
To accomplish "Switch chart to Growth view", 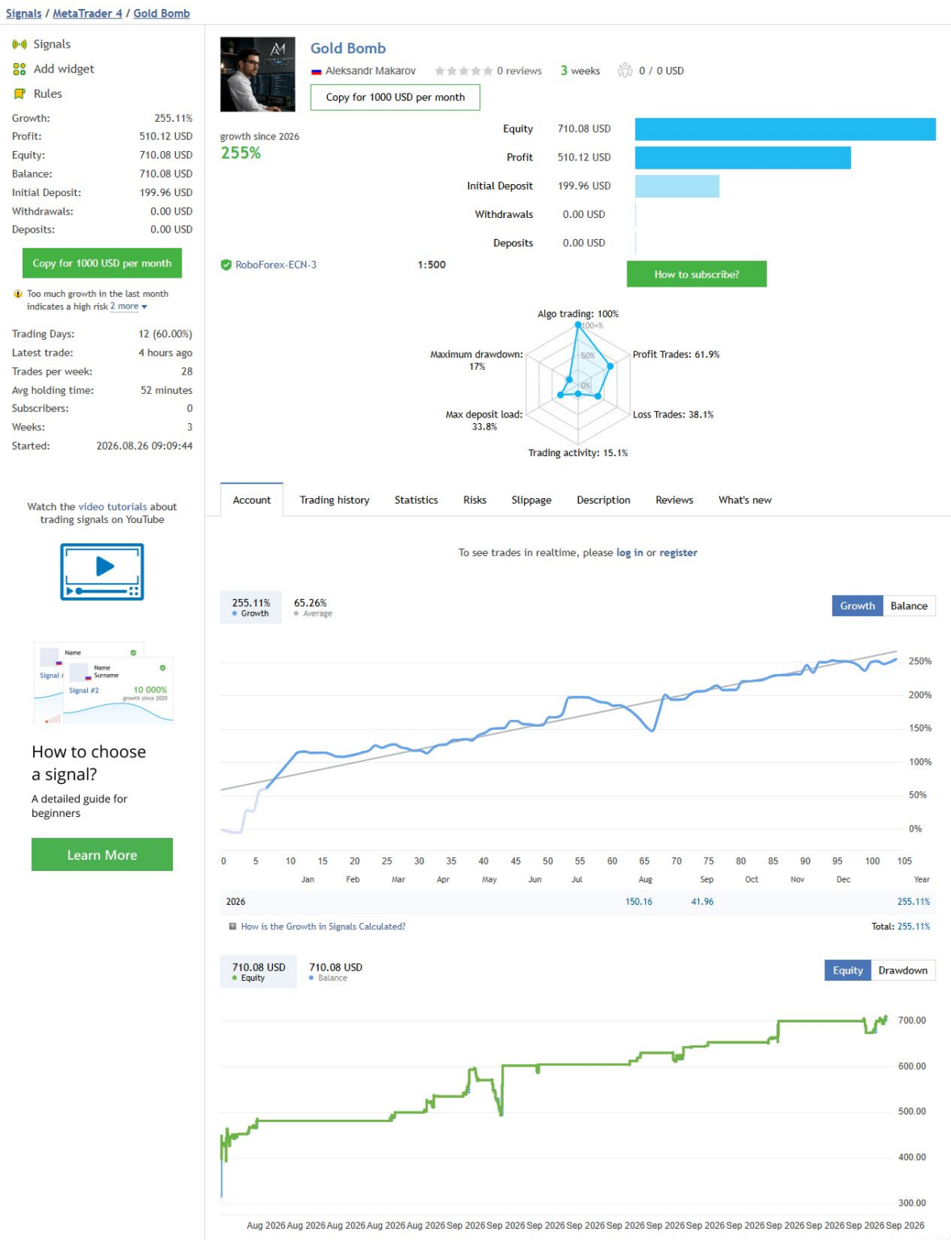I will click(857, 606).
